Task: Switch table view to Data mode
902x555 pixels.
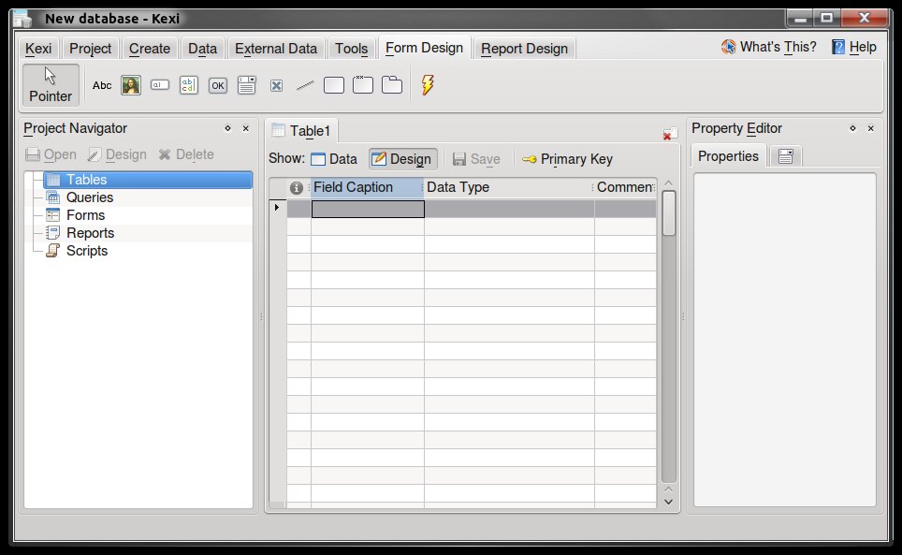Action: [x=334, y=159]
